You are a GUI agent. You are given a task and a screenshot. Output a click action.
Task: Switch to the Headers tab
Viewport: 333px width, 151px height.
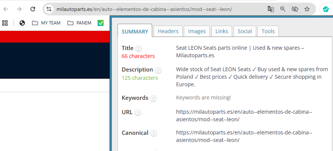[168, 31]
